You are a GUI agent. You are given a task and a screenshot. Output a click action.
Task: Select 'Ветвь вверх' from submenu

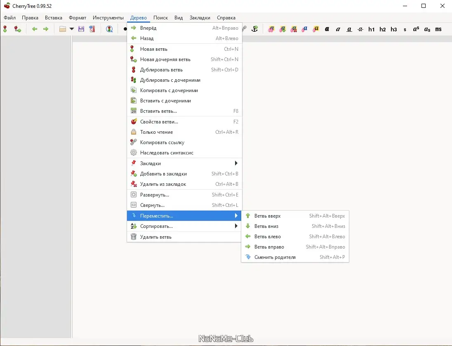[295, 216]
